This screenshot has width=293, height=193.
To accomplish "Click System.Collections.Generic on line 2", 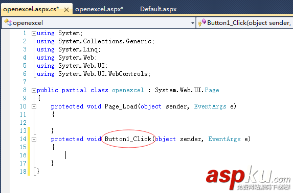I will click(105, 41).
